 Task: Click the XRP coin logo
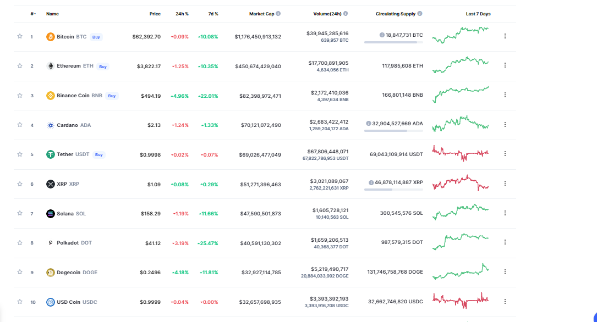[50, 184]
